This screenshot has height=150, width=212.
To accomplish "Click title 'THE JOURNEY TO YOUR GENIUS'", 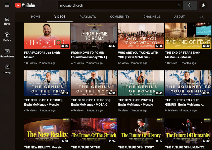I will (185, 102).
